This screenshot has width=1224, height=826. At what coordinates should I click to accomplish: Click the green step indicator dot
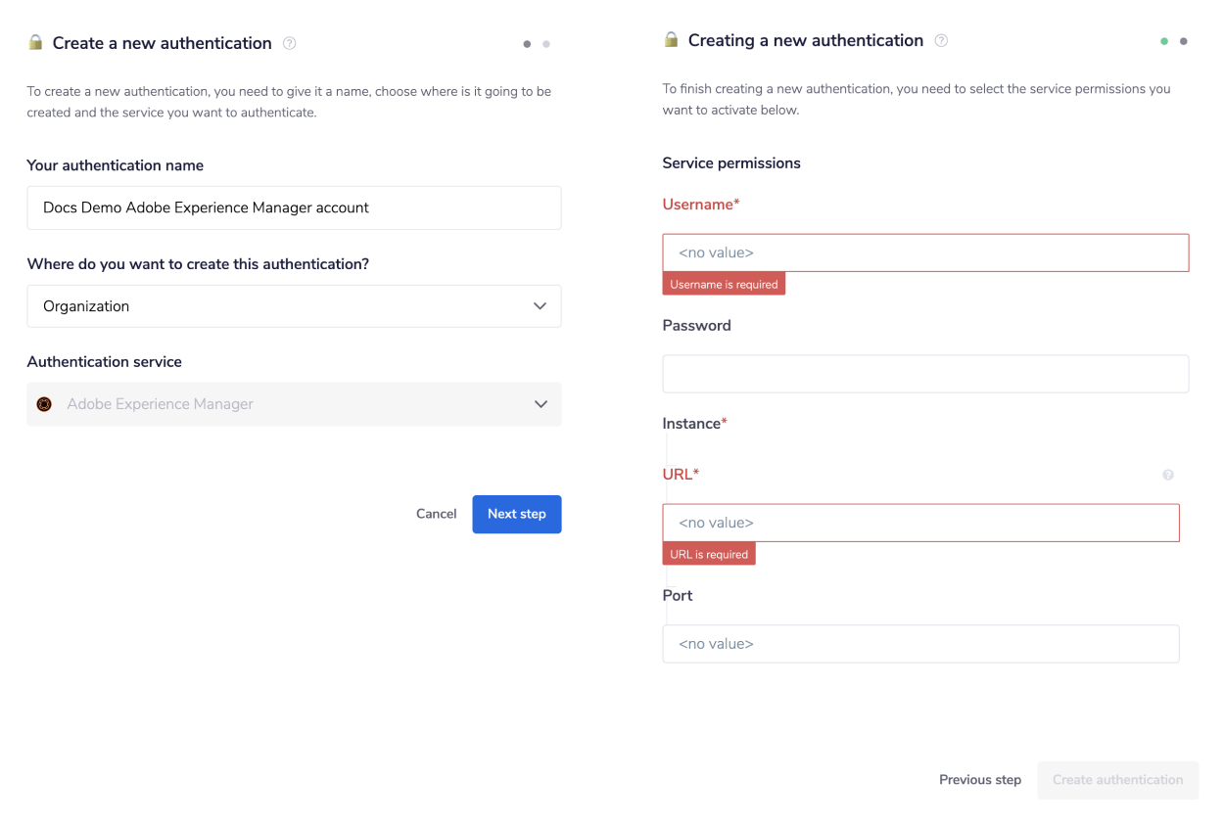[x=1164, y=42]
